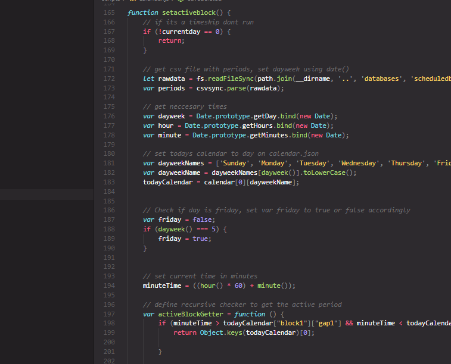Click the 'Tuesday' string

coord(313,164)
